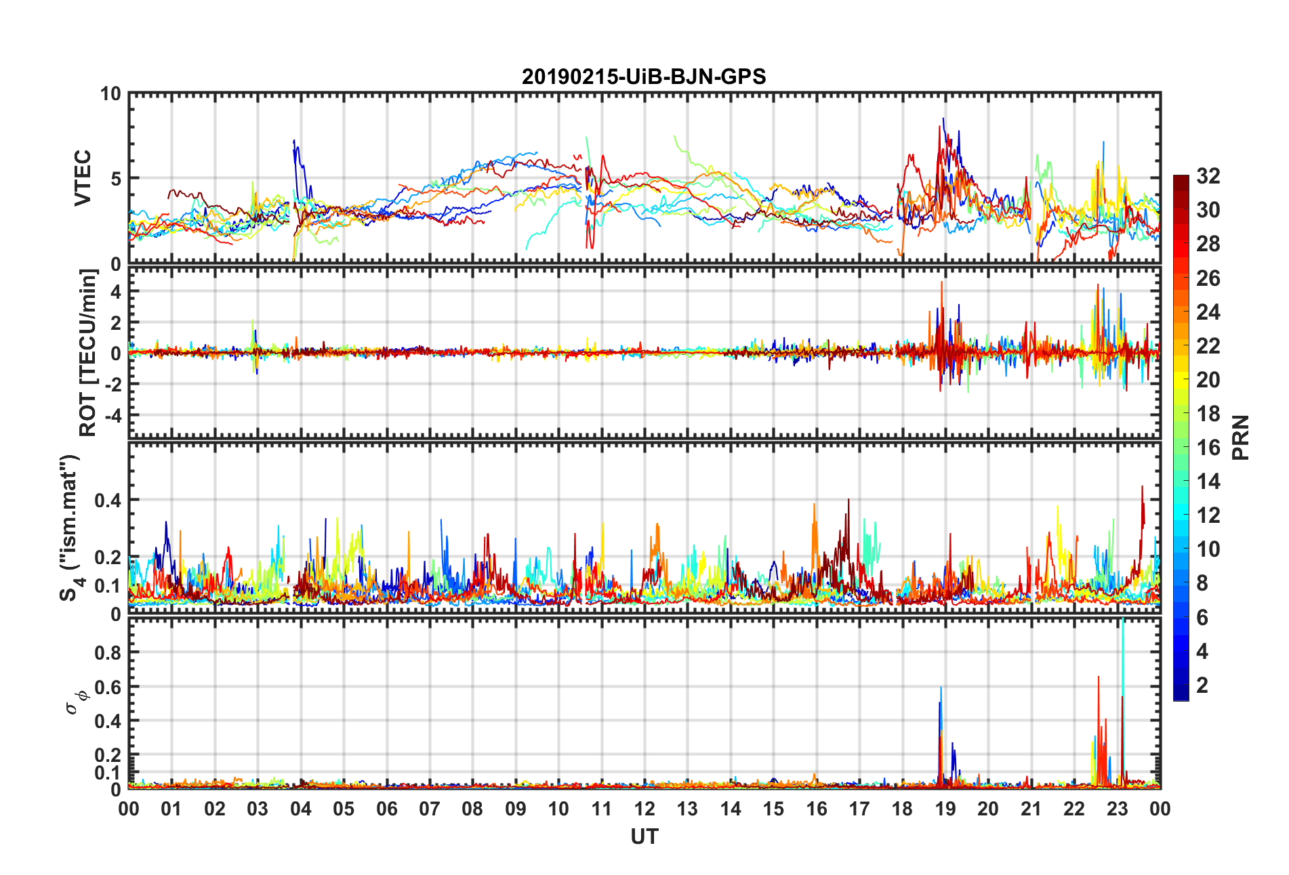Click x-axis tick label 12
Image resolution: width=1289 pixels, height=875 pixels.
pos(644,809)
